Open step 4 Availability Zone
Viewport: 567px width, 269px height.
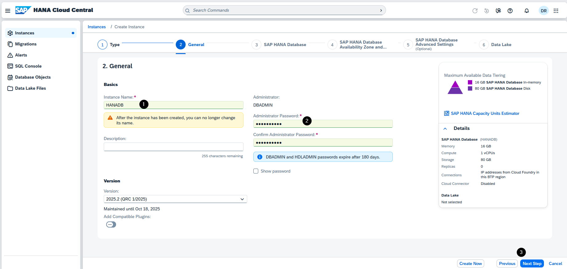[x=357, y=45]
